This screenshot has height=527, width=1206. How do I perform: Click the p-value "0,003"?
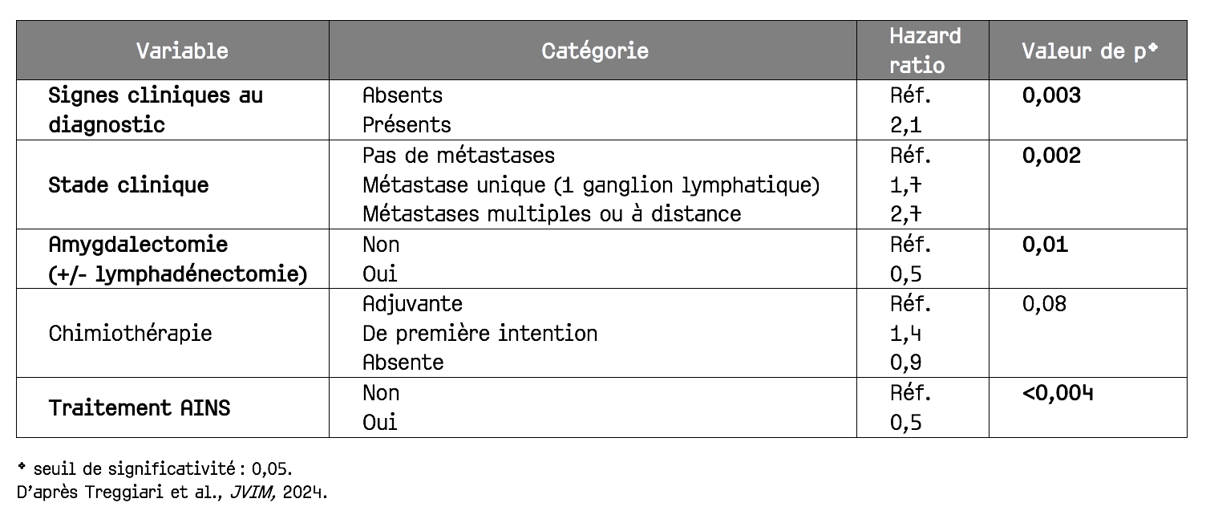click(x=1051, y=95)
